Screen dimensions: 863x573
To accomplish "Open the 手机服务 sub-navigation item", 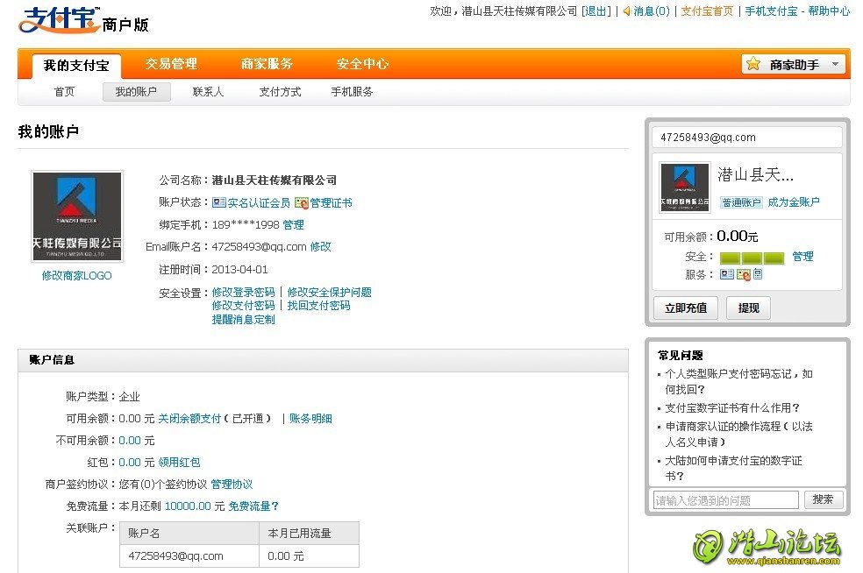I will tap(353, 92).
